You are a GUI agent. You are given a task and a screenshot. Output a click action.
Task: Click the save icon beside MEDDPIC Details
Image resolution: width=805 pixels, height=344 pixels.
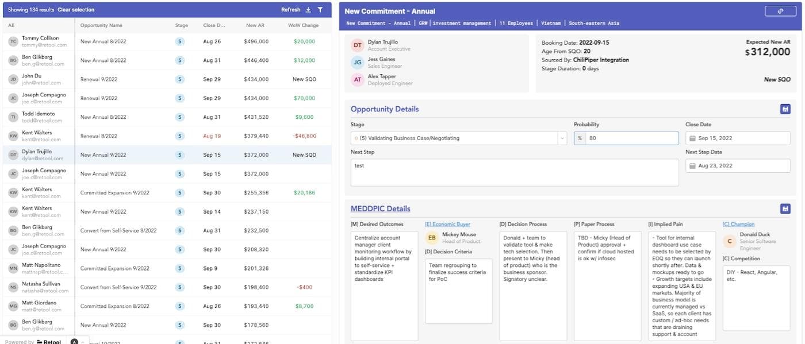click(785, 208)
